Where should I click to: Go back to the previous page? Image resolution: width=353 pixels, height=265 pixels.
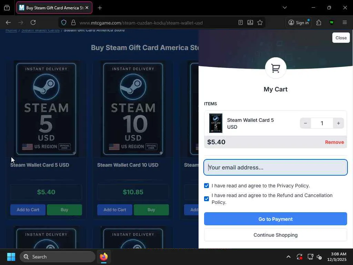click(8, 22)
